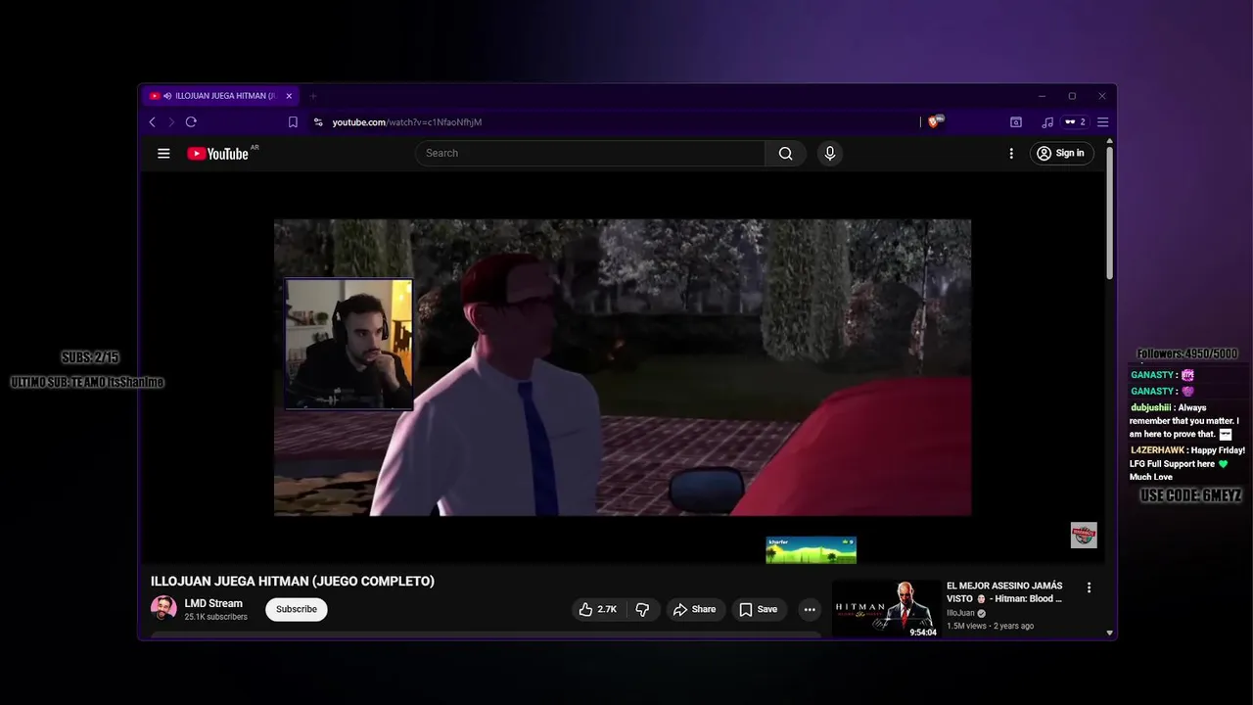Reload the page with the refresh icon

[x=191, y=122]
